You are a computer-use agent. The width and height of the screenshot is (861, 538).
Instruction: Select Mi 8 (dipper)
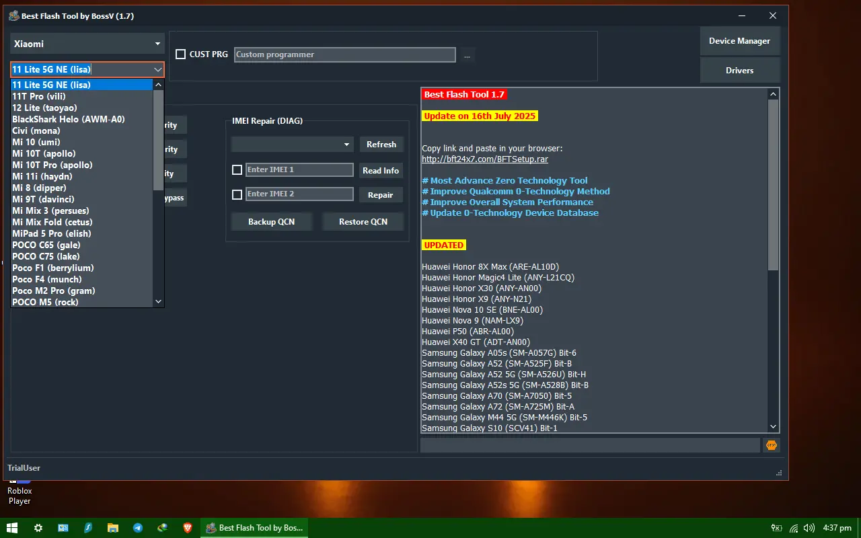tap(82, 188)
